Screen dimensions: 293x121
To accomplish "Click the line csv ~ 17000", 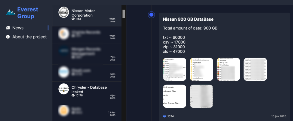I will (174, 42).
